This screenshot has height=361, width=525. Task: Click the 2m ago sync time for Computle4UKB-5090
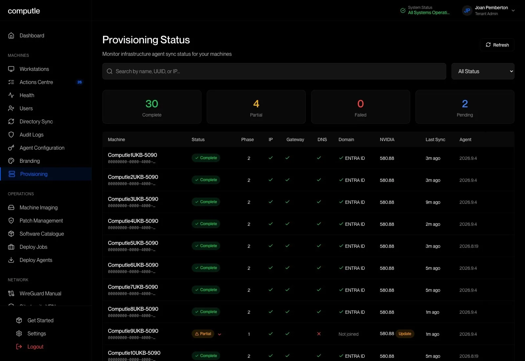[433, 224]
